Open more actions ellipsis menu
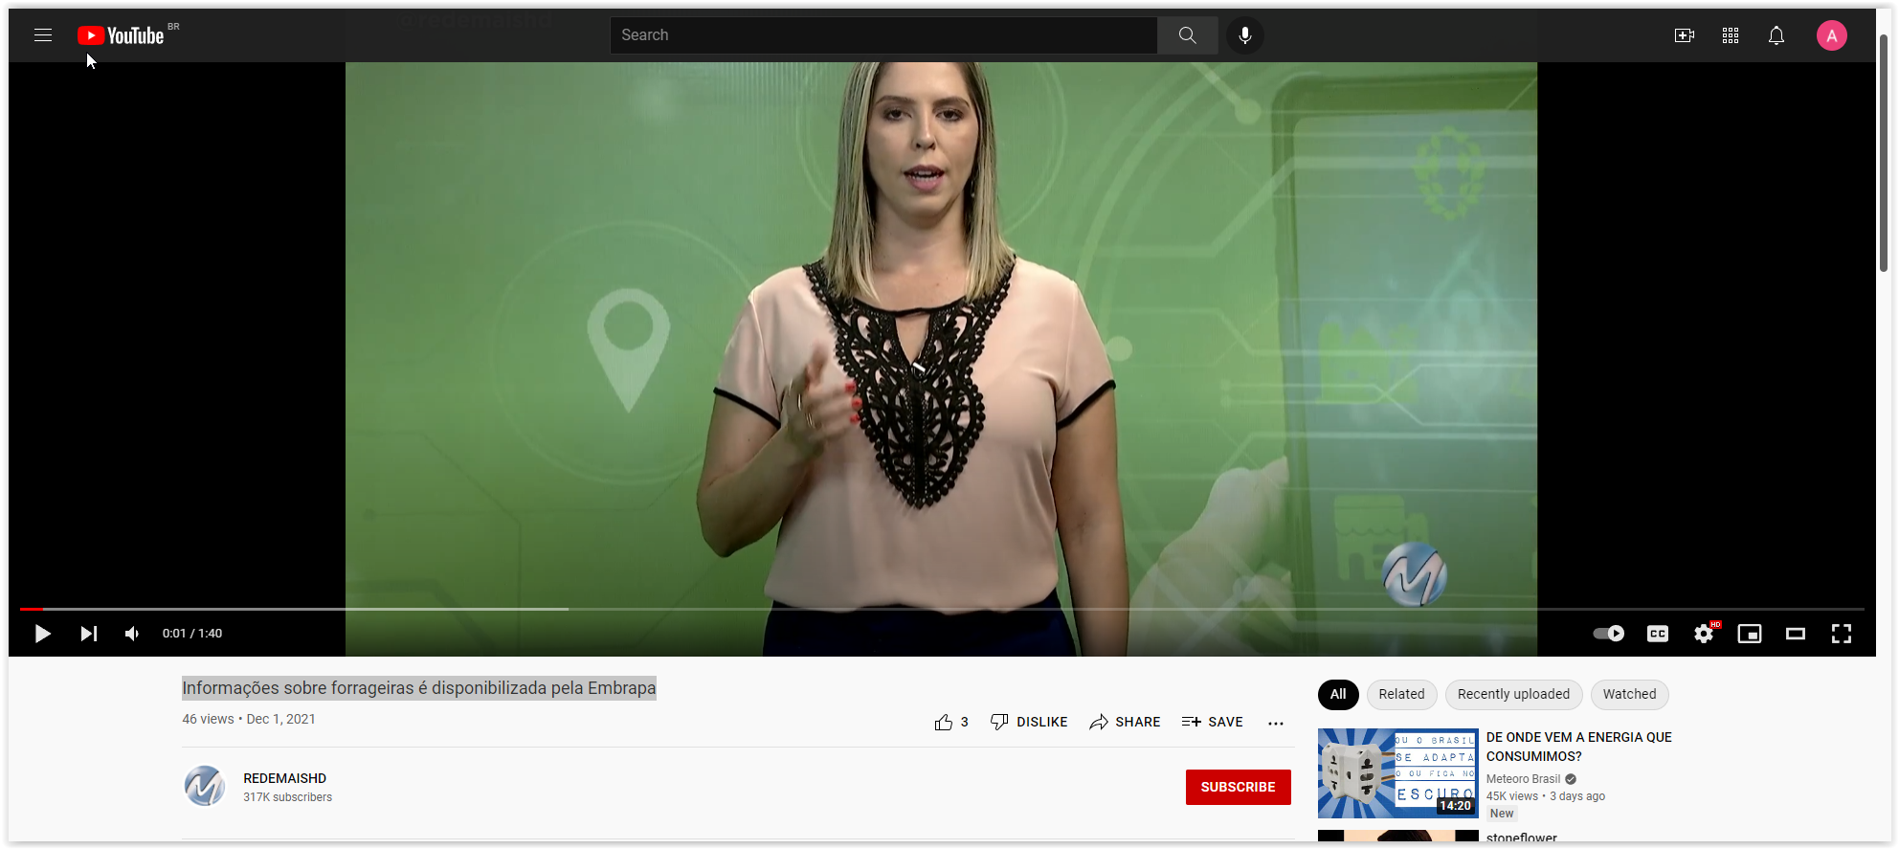The image size is (1899, 849). tap(1276, 723)
